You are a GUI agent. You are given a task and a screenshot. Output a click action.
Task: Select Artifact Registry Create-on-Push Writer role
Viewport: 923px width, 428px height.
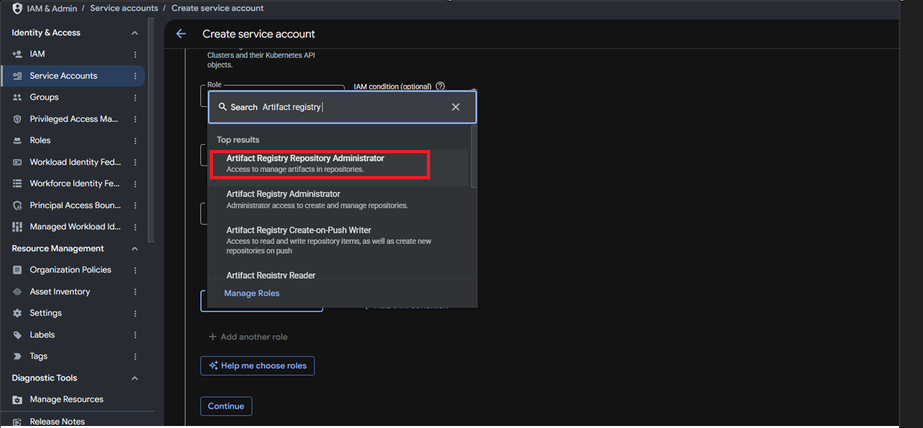(x=339, y=241)
